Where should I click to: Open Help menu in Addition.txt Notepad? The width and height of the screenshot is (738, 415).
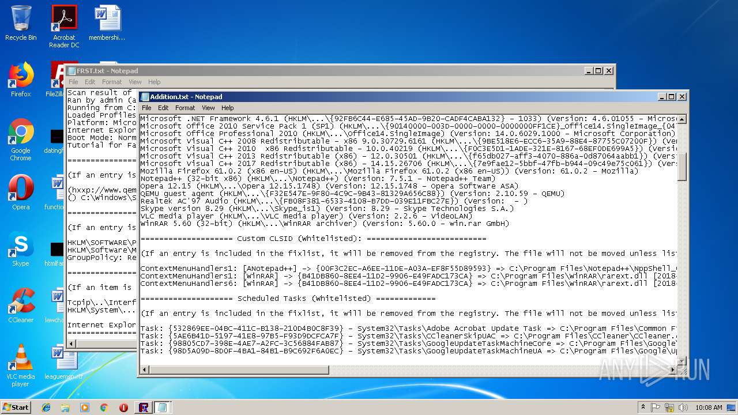point(228,108)
